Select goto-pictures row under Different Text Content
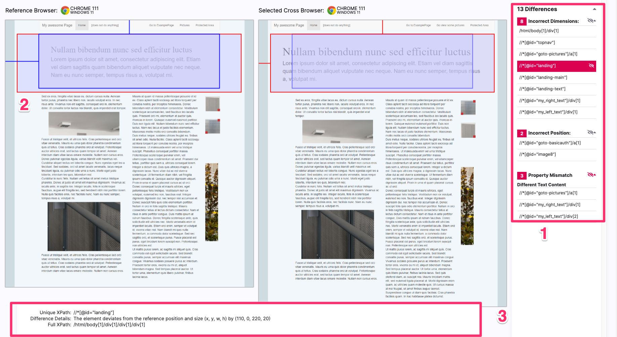Screen dimensions: 617x337 [x=557, y=193]
